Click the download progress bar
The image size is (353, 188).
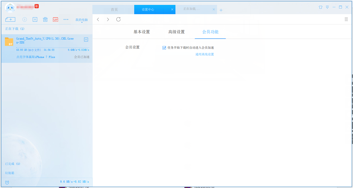click(x=53, y=48)
